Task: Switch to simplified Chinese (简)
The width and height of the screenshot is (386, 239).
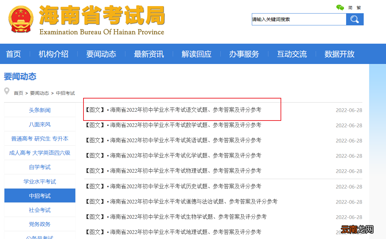Action: click(350, 8)
